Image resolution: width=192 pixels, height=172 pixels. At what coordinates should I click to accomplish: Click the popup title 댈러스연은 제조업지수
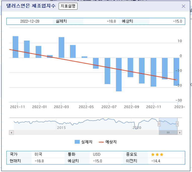pyautogui.click(x=31, y=6)
